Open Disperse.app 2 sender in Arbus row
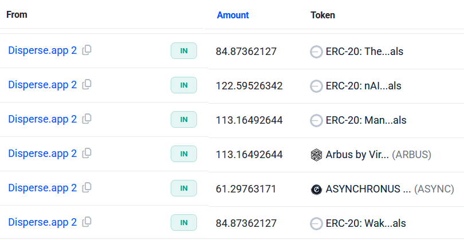This screenshot has width=464, height=240. 42,154
